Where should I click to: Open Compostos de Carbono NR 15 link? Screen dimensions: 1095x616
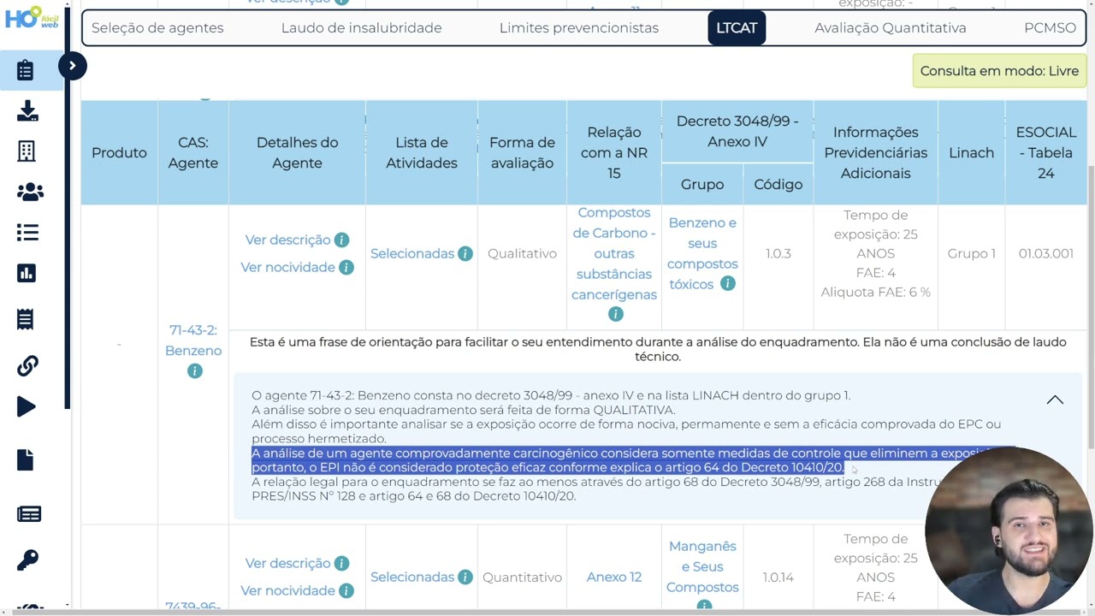pos(614,253)
